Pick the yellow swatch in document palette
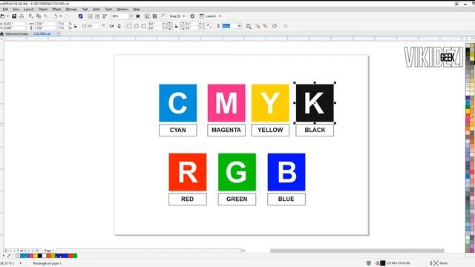 36,256
